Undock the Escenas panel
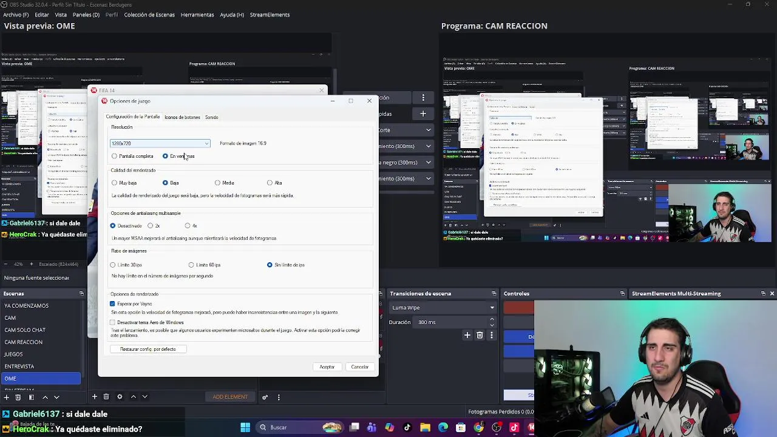This screenshot has width=777, height=437. point(81,294)
